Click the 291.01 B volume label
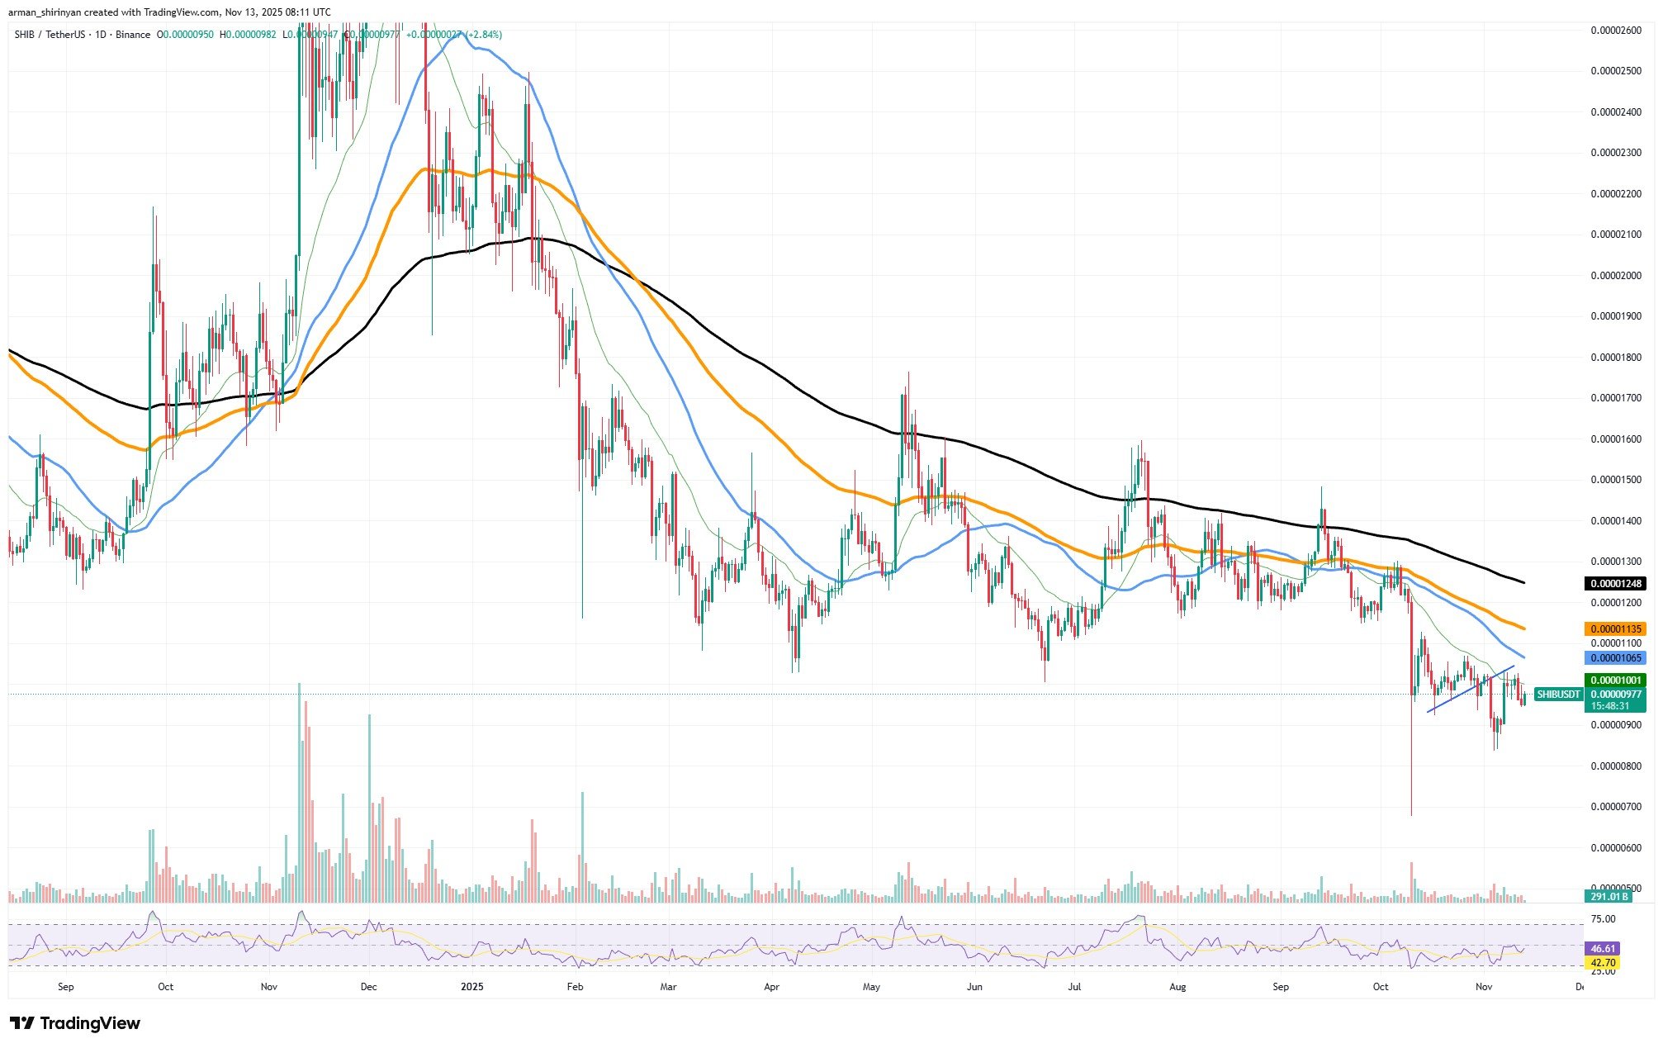 coord(1607,897)
